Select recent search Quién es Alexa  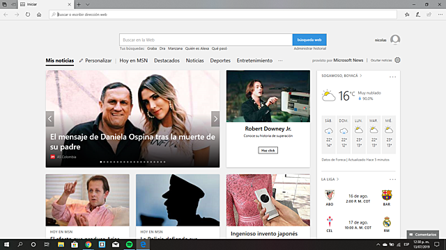pyautogui.click(x=197, y=49)
